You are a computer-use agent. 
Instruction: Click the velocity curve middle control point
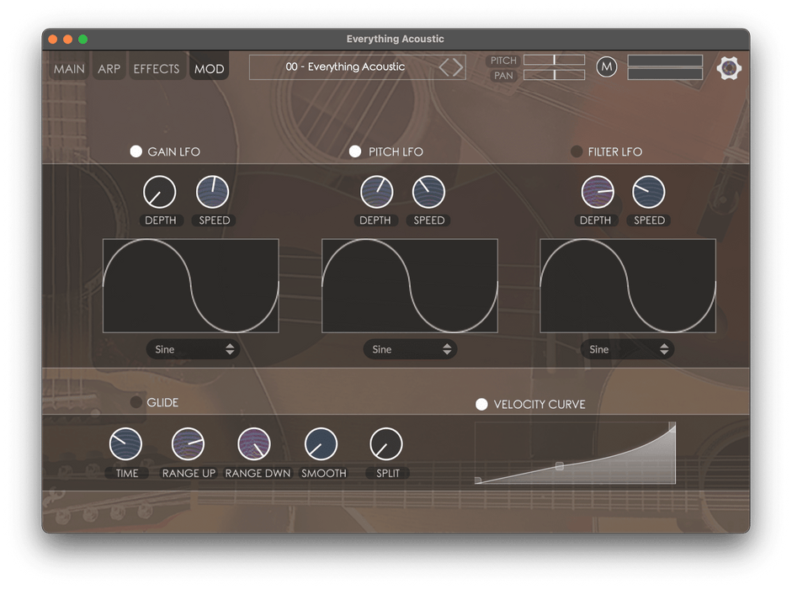coord(560,465)
